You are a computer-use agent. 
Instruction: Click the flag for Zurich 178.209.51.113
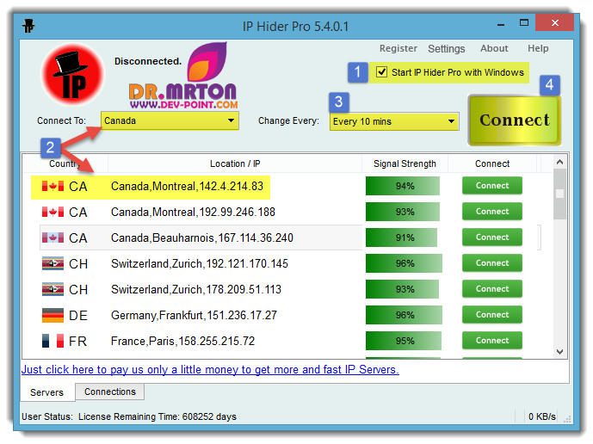[x=53, y=289]
